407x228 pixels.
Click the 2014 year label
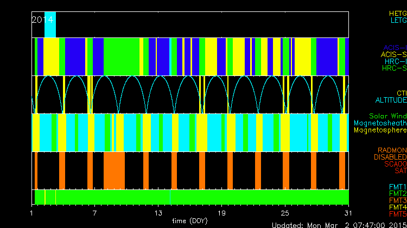click(42, 20)
